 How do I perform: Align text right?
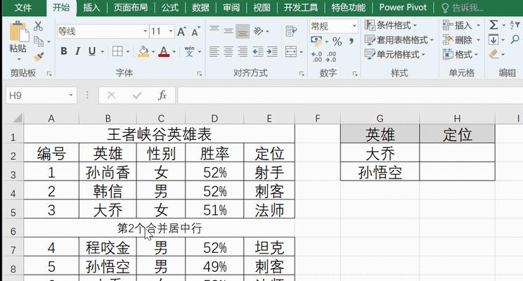[243, 52]
